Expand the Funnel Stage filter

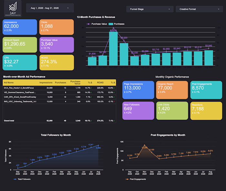tap(150, 9)
